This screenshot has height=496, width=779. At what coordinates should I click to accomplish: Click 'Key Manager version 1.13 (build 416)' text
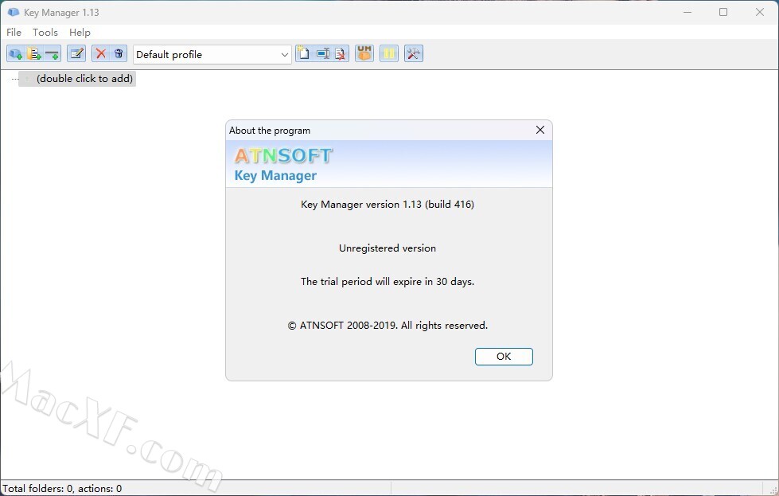pyautogui.click(x=388, y=205)
